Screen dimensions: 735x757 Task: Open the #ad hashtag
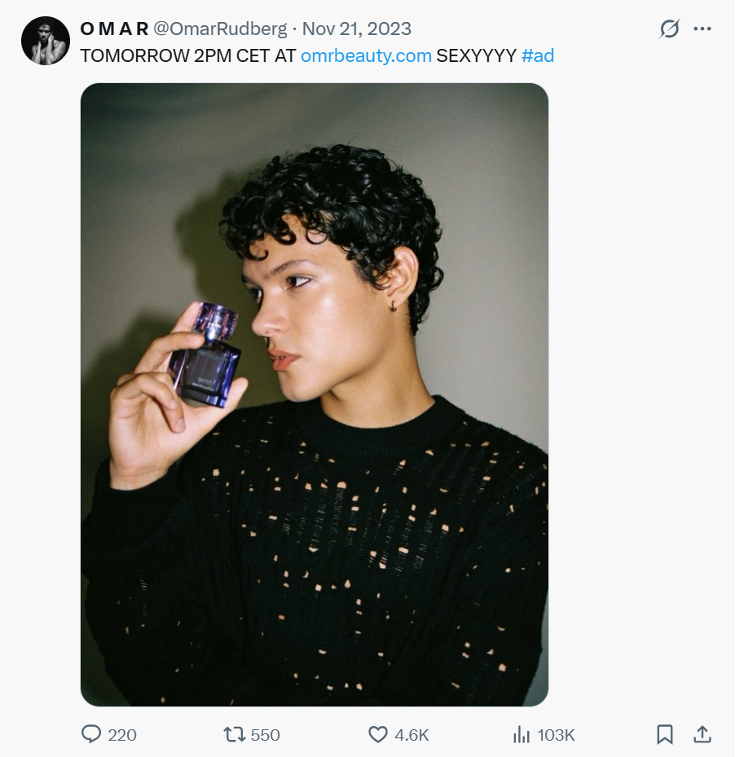pos(538,56)
